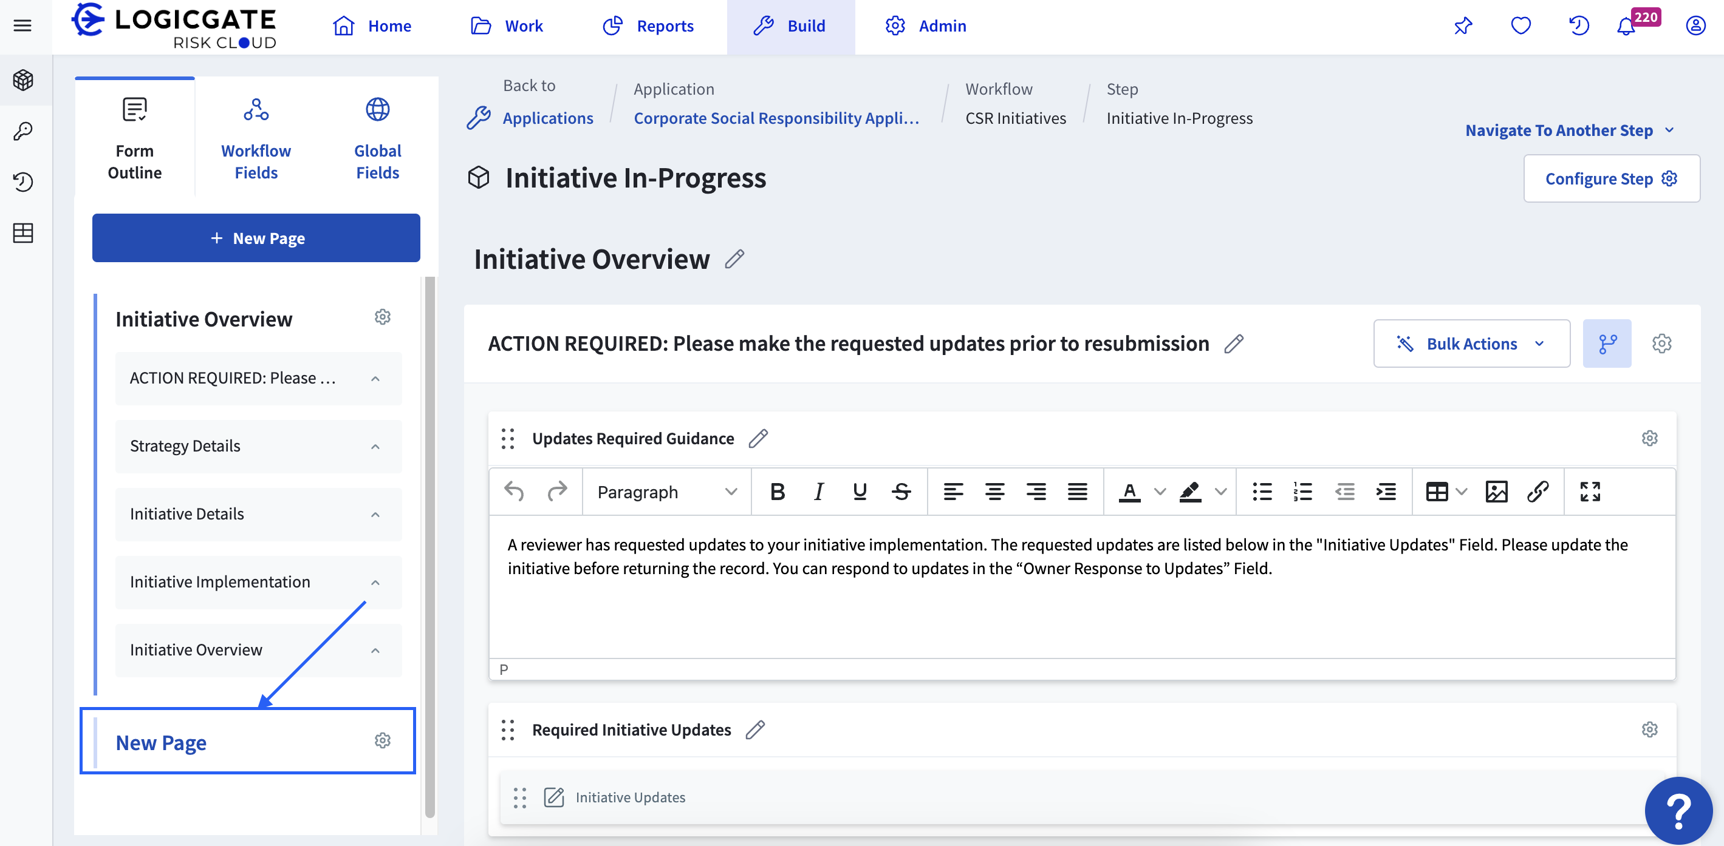This screenshot has height=846, width=1724.
Task: Open Admin in top navigation
Action: pyautogui.click(x=926, y=26)
